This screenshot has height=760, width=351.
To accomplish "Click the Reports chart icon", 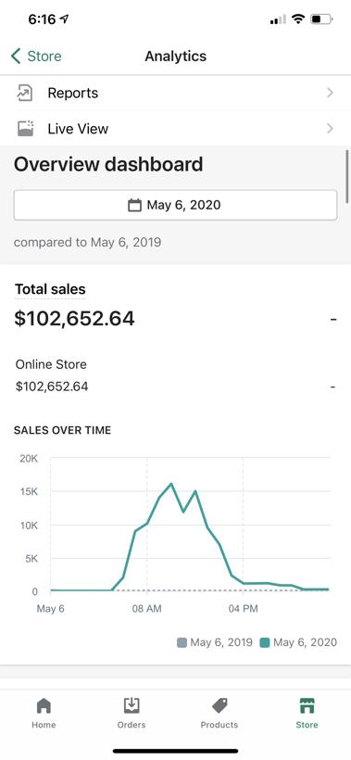I will pos(25,93).
